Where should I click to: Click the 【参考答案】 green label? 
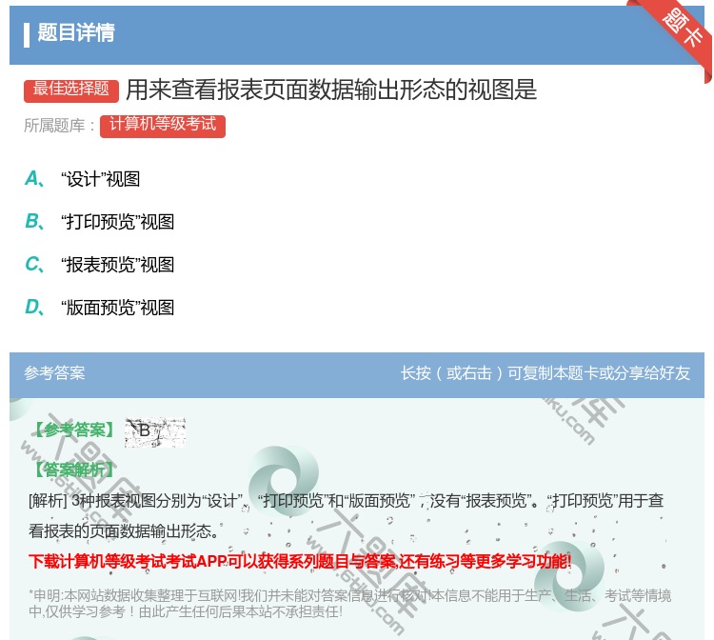(74, 430)
